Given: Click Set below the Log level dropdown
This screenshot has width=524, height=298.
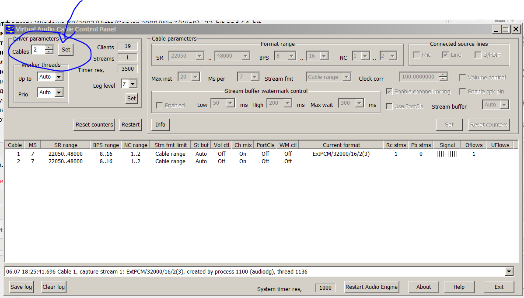Looking at the screenshot, I should click(x=131, y=98).
